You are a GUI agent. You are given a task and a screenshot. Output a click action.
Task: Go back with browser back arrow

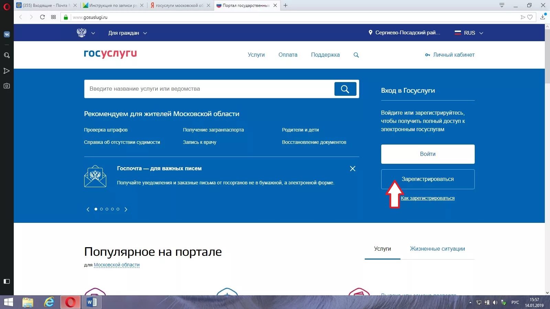[21, 17]
